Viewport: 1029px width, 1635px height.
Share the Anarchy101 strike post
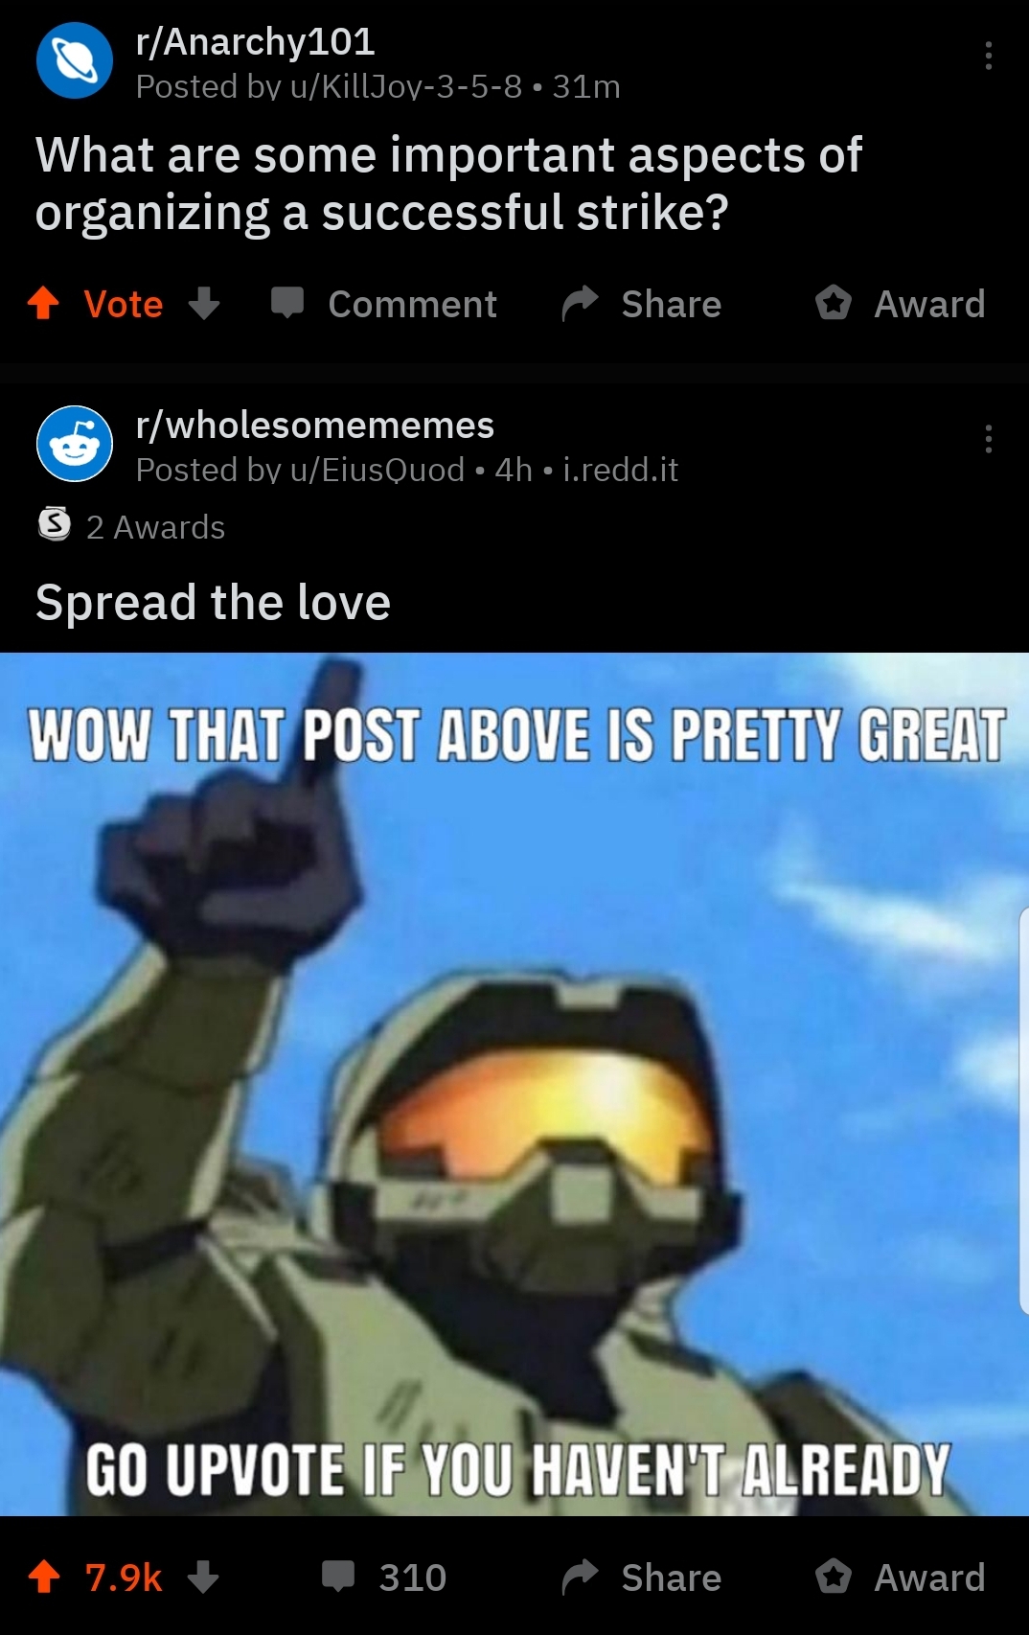click(641, 304)
